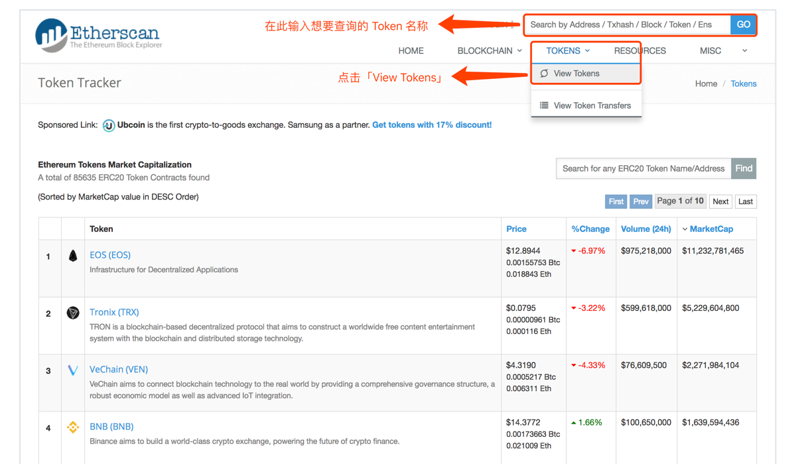The height and width of the screenshot is (464, 796).
Task: Go to the Next page
Action: click(720, 202)
